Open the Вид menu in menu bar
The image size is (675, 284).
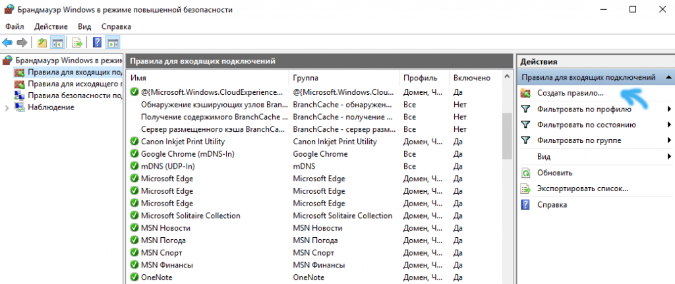click(x=85, y=26)
